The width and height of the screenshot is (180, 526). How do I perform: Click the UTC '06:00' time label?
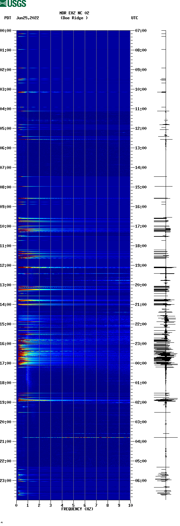point(141,481)
